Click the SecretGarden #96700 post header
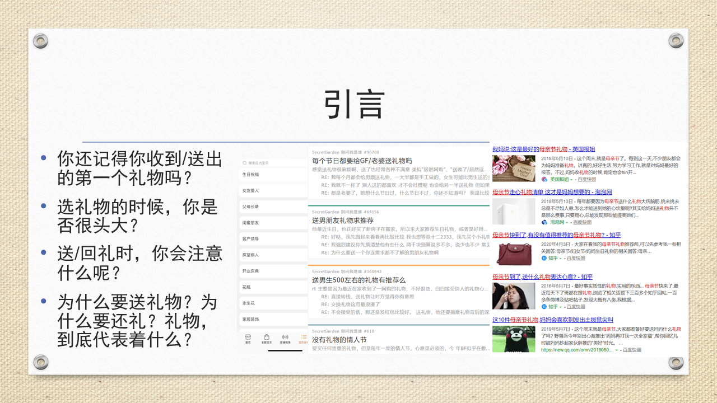The height and width of the screenshot is (403, 717). [x=345, y=152]
